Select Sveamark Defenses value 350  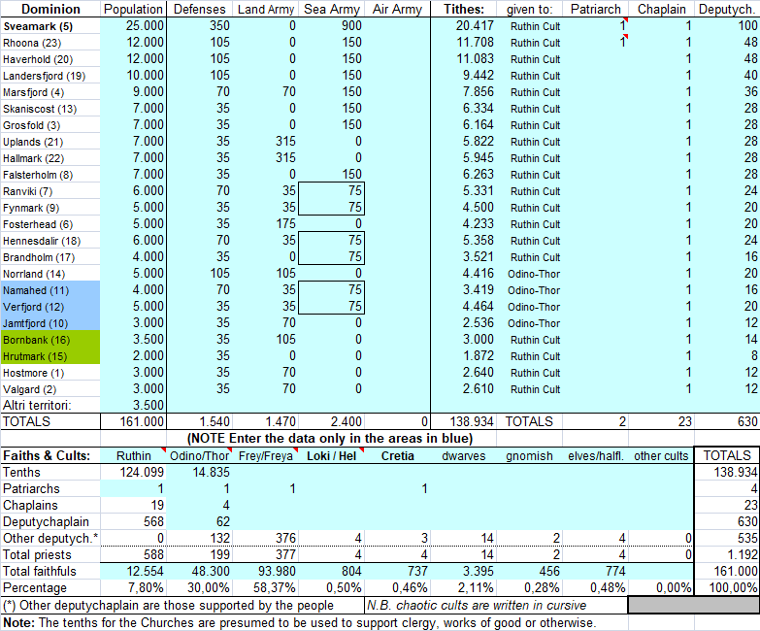pos(199,26)
